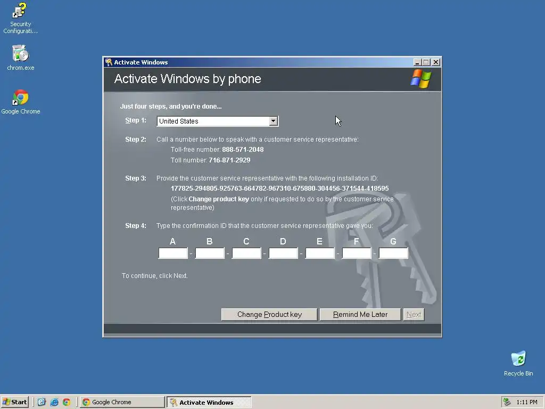This screenshot has width=545, height=409.
Task: Switch to Google Chrome taskbar button
Action: tap(122, 403)
